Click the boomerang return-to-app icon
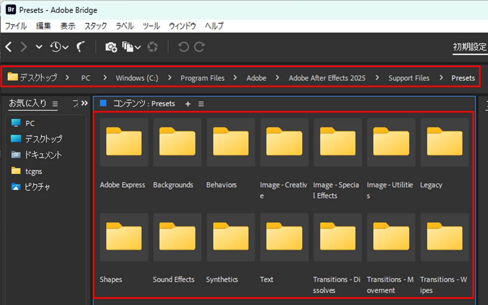The height and width of the screenshot is (305, 488). [81, 47]
